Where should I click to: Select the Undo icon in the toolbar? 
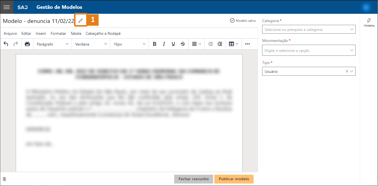6,44
